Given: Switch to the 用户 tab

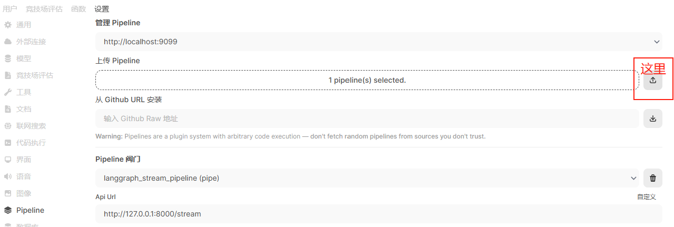Looking at the screenshot, I should point(10,9).
